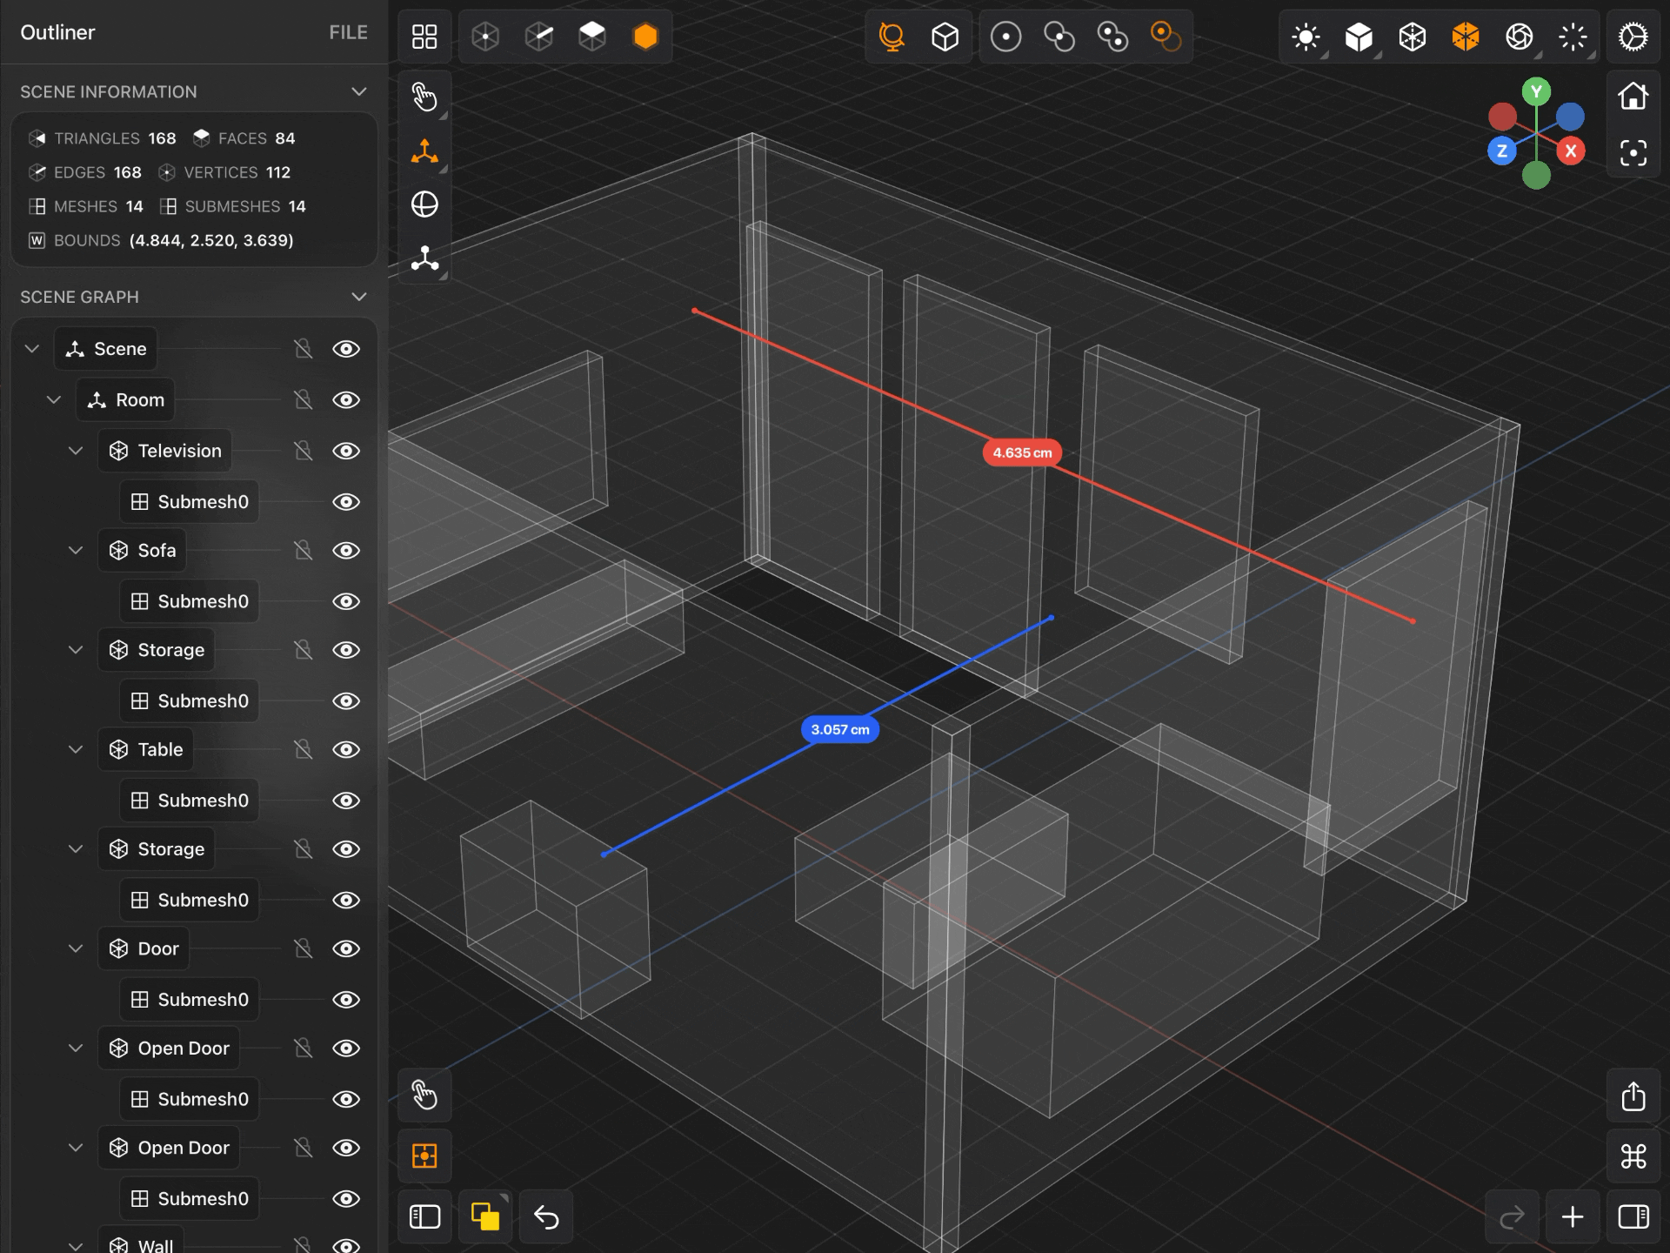Click the share export icon
The image size is (1670, 1253).
(1633, 1096)
